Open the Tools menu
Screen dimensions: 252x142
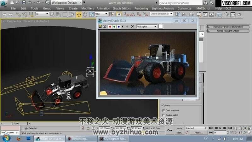click(x=34, y=9)
